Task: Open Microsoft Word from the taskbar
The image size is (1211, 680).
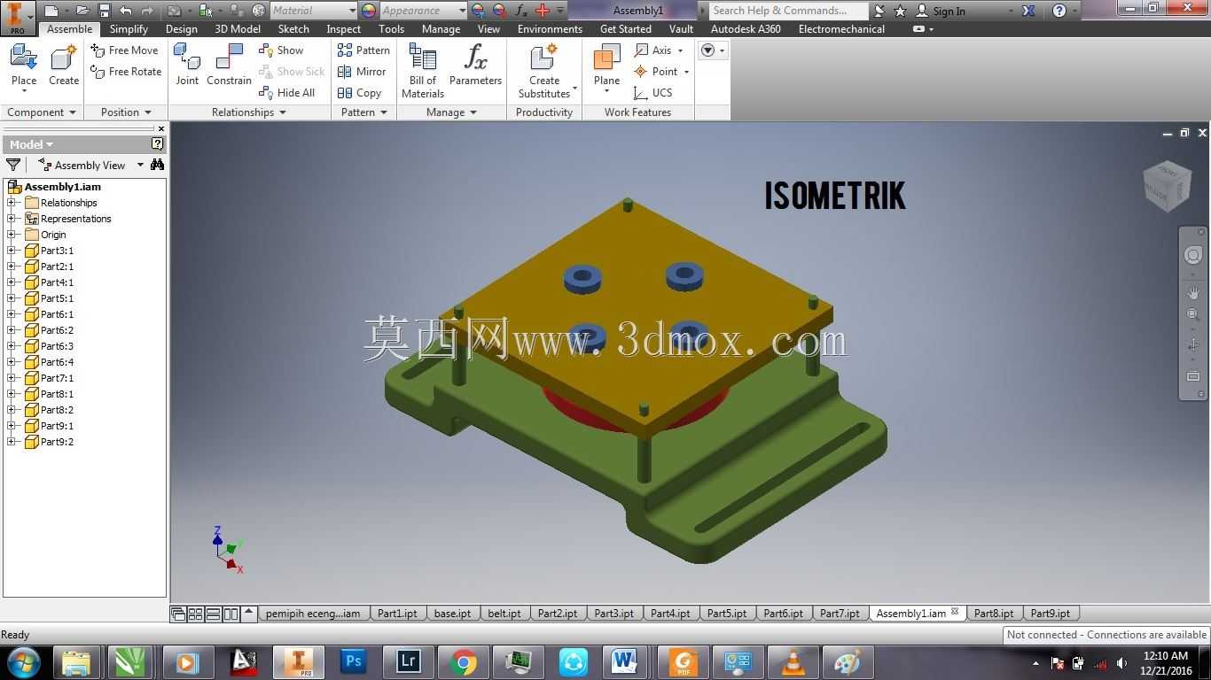Action: [x=624, y=662]
